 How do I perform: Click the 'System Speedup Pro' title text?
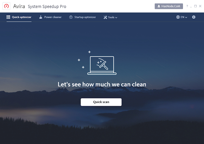point(47,6)
